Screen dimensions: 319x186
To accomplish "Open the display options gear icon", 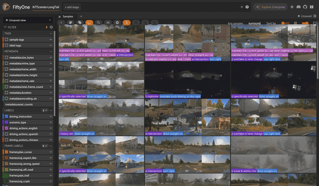I will [117, 22].
